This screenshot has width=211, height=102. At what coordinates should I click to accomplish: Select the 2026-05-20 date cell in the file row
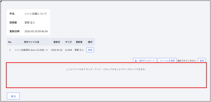[57, 50]
